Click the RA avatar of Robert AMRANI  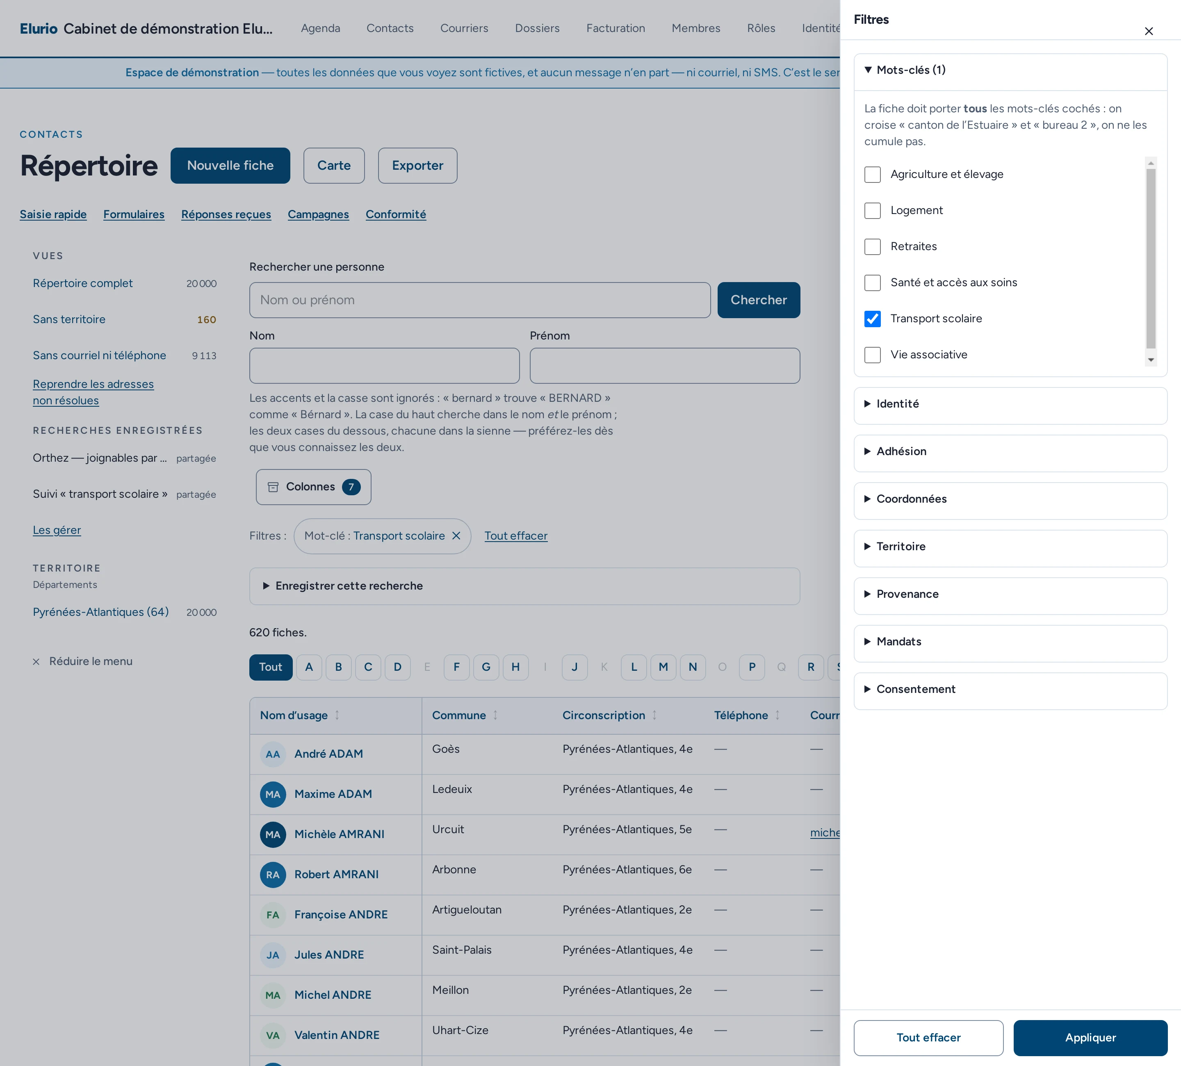(x=273, y=875)
